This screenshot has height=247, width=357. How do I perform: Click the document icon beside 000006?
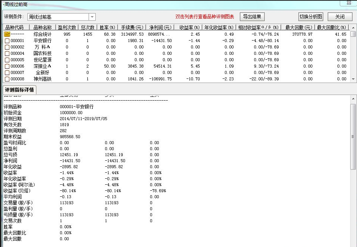tap(7, 66)
